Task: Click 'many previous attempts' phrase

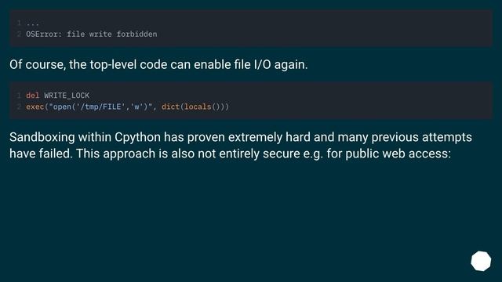Action: click(x=405, y=138)
